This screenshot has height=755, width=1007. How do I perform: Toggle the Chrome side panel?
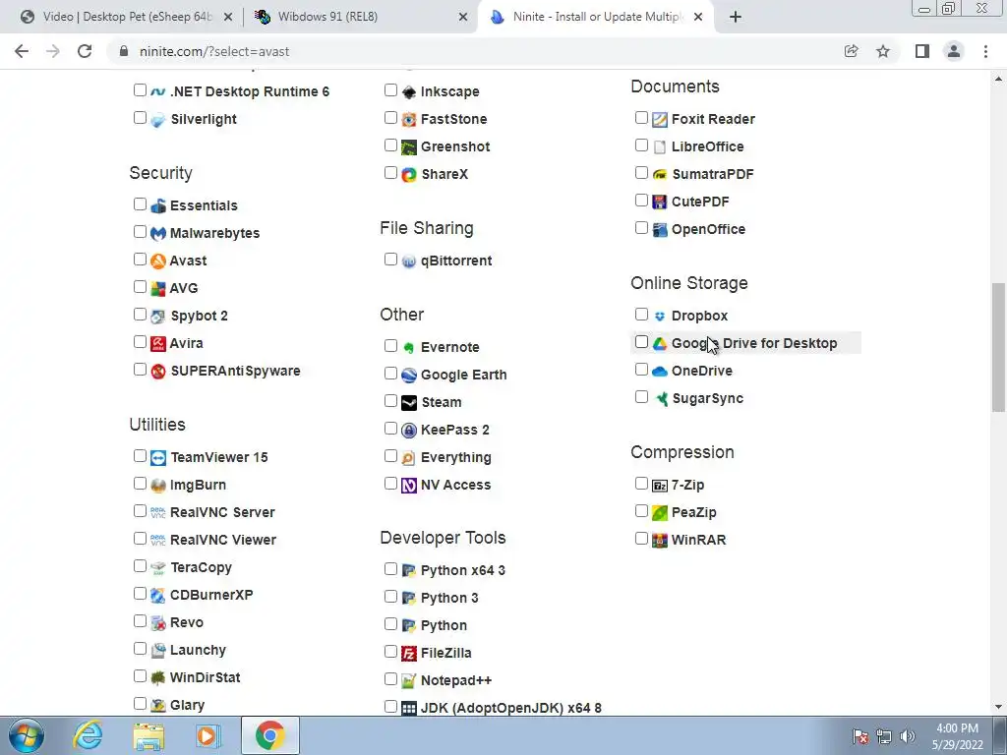tap(922, 51)
